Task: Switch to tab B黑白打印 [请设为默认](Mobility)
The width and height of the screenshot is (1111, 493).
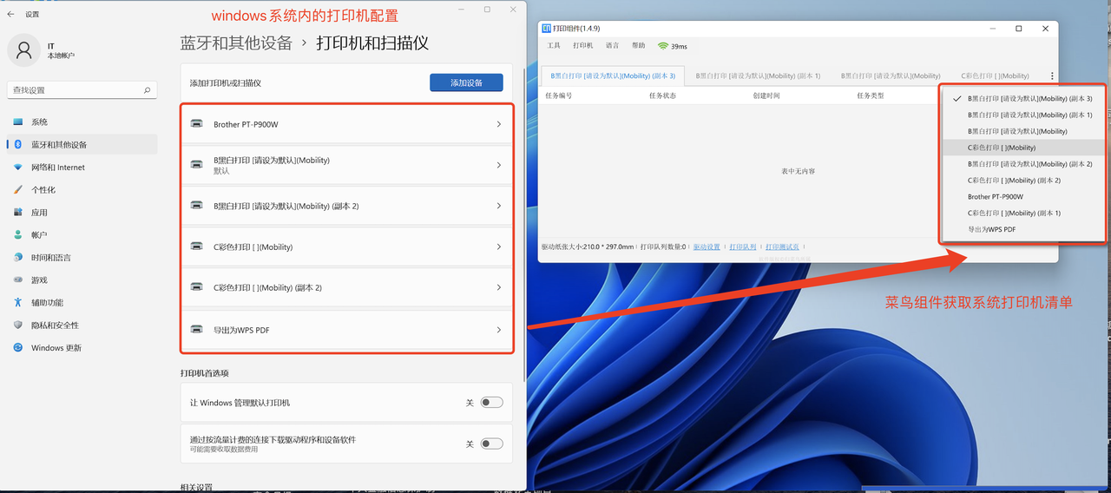Action: click(891, 76)
